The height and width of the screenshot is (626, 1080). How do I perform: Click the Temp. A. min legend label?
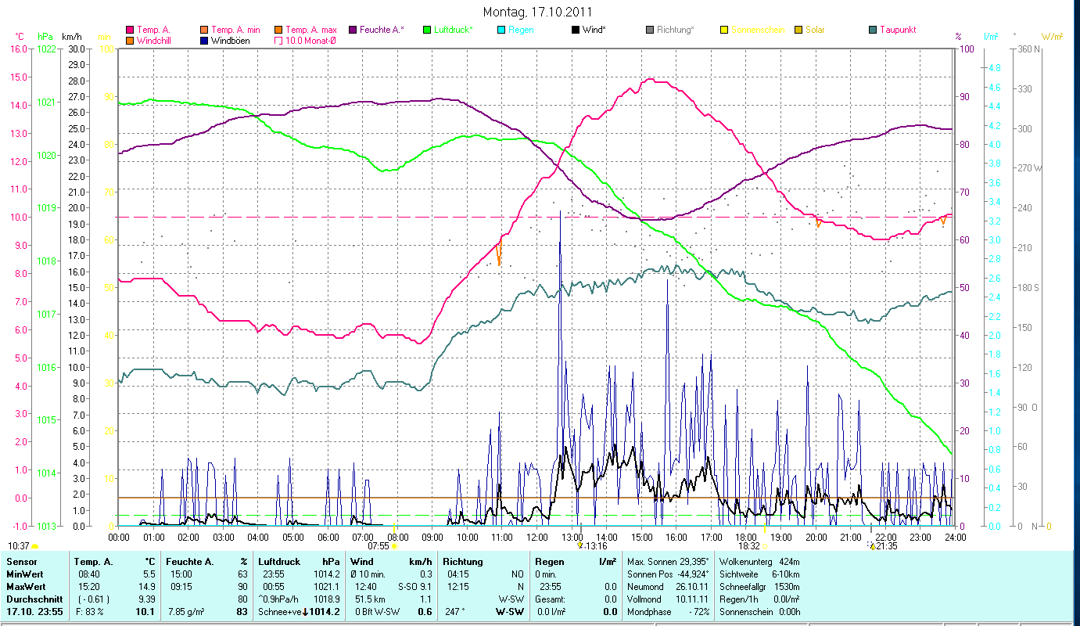pyautogui.click(x=235, y=30)
